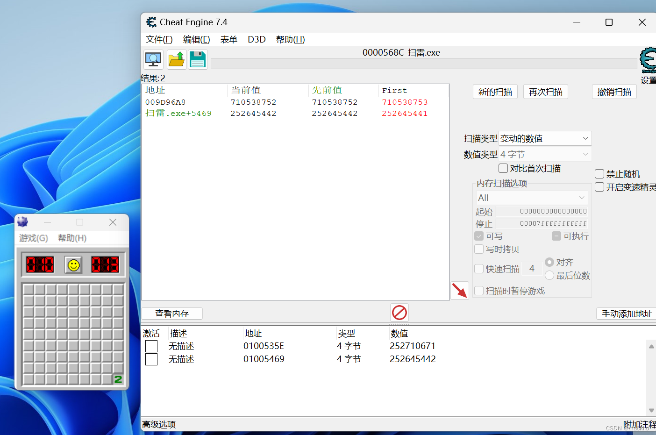Viewport: 656px width, 435px height.
Task: Open the 编辑(E) menu
Action: pos(196,39)
